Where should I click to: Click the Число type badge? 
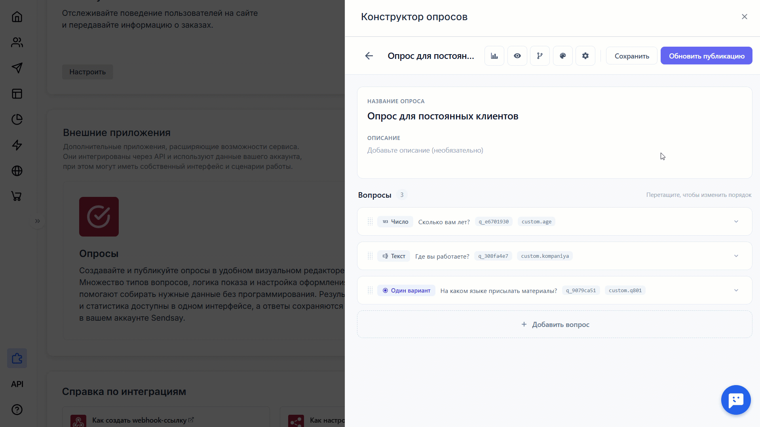(x=395, y=221)
